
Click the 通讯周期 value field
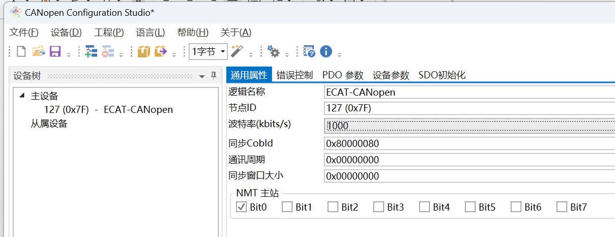pos(469,160)
